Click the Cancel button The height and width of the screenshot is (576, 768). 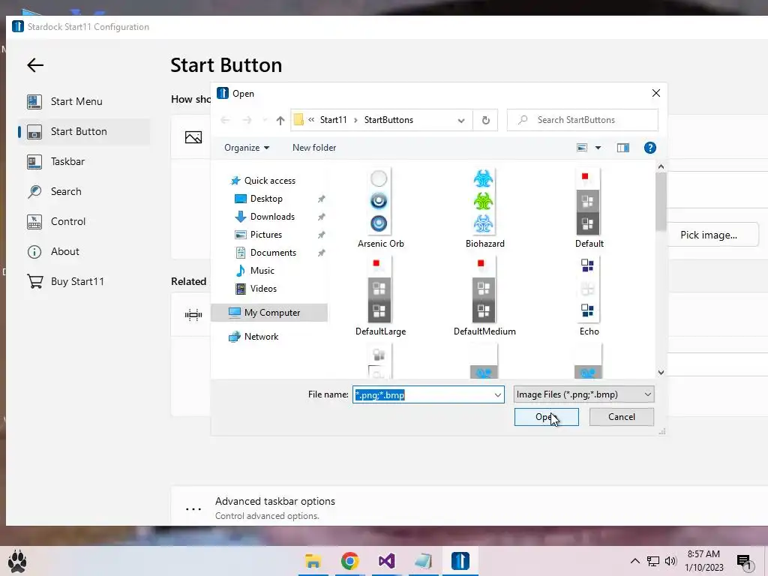621,417
